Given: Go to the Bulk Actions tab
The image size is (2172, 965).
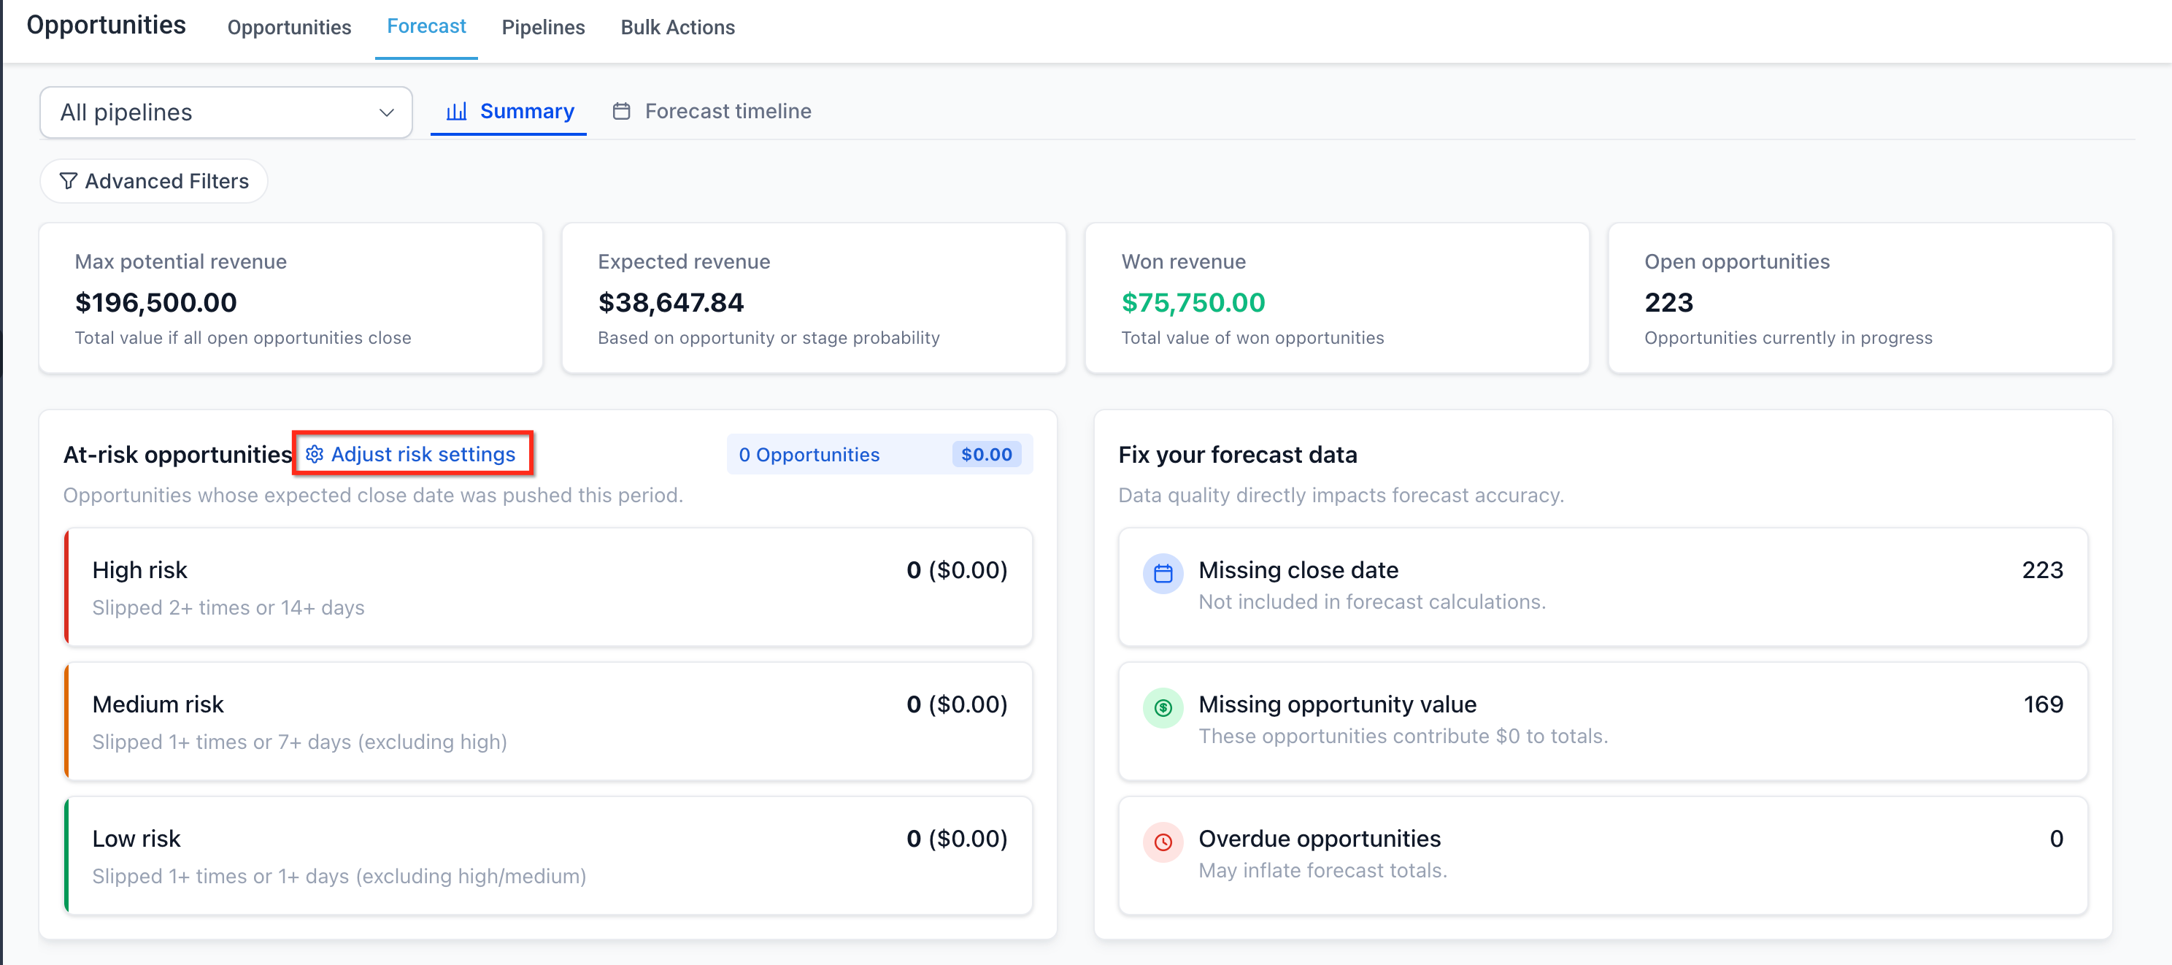Looking at the screenshot, I should pyautogui.click(x=677, y=28).
